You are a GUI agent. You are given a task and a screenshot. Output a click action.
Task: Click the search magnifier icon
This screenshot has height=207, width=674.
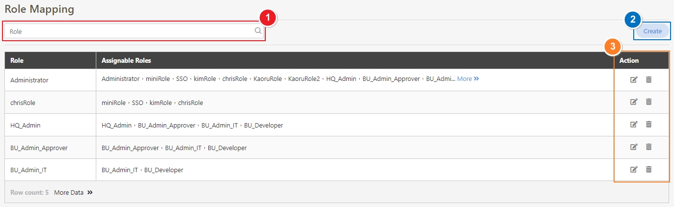coord(258,31)
